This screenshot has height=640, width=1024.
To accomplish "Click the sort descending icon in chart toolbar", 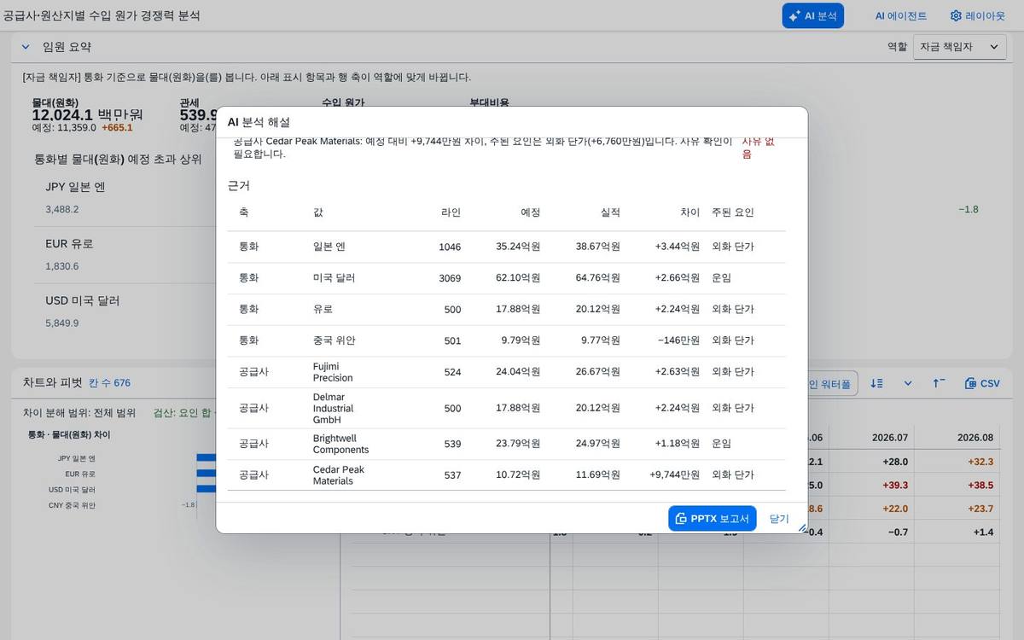I will (x=876, y=383).
